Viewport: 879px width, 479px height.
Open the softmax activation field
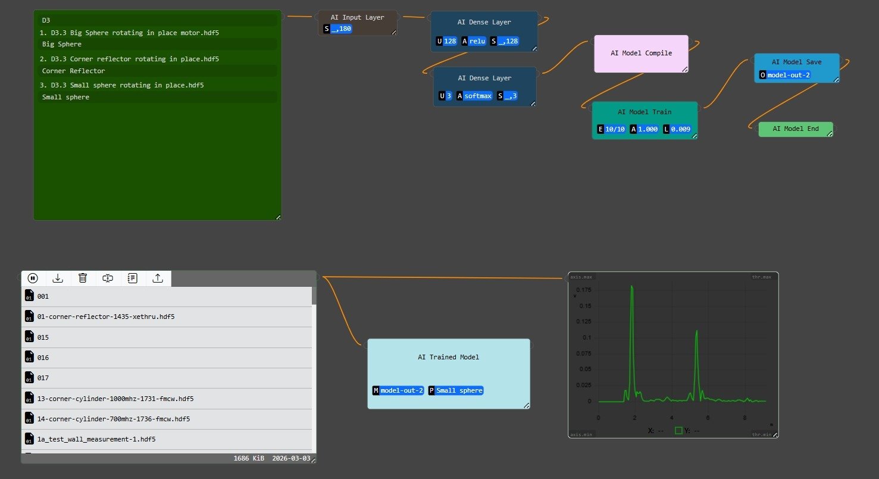[x=478, y=96]
